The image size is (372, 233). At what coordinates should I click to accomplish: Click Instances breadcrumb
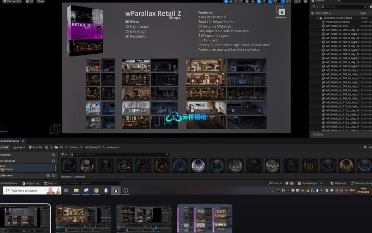click(113, 147)
